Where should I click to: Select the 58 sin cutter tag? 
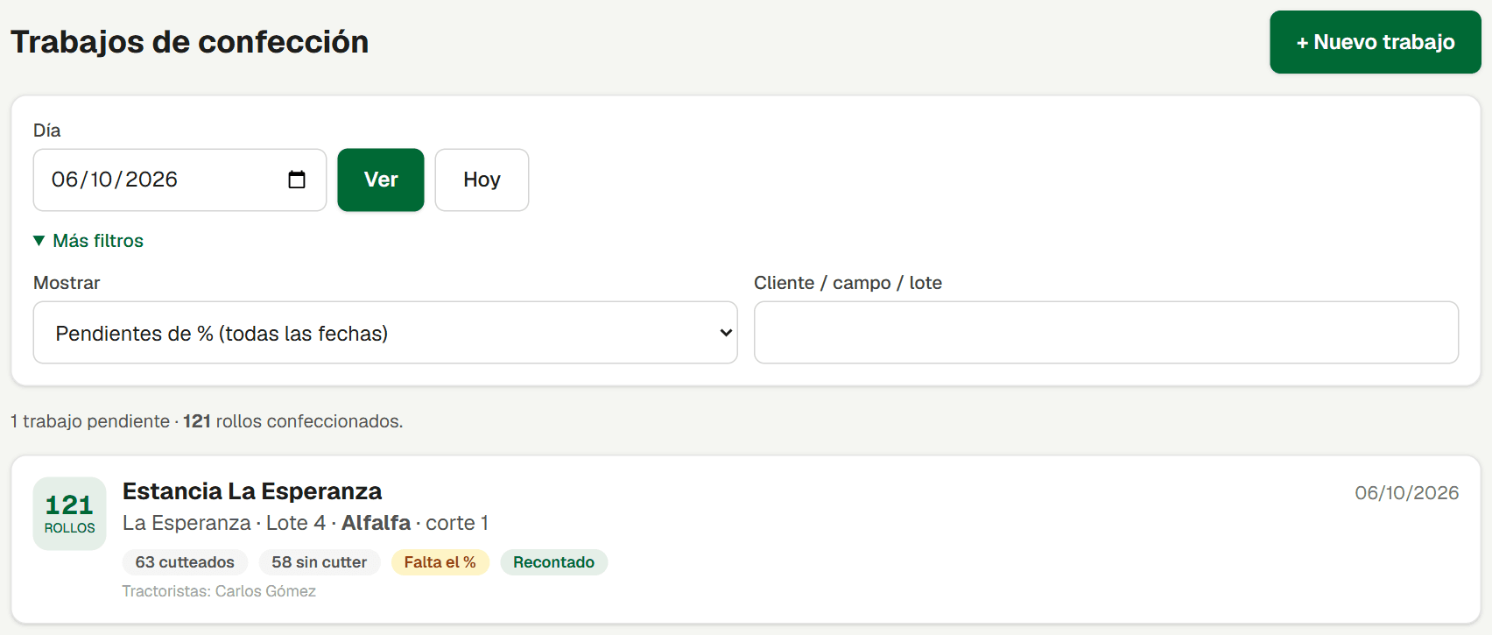click(319, 562)
